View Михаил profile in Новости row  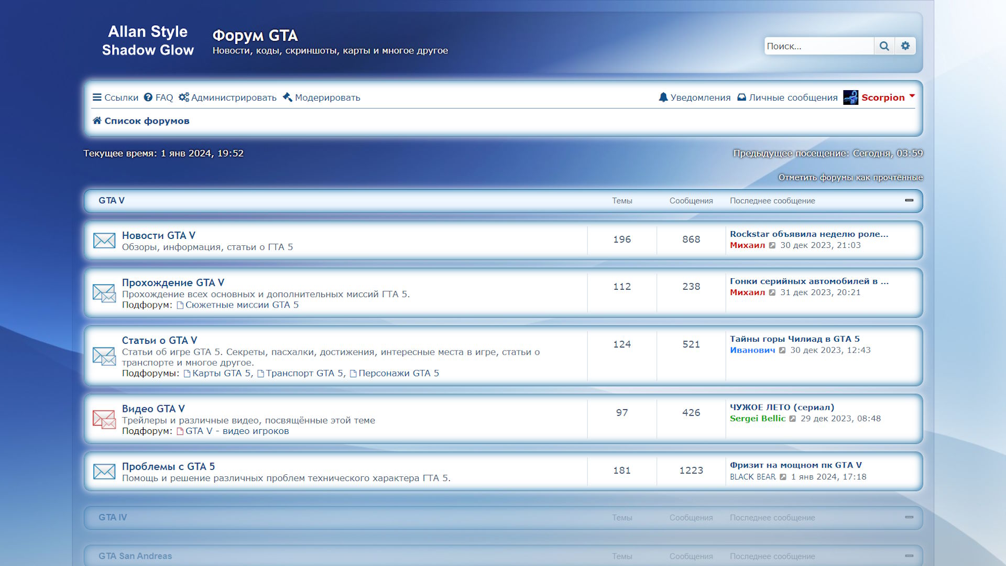pos(747,245)
